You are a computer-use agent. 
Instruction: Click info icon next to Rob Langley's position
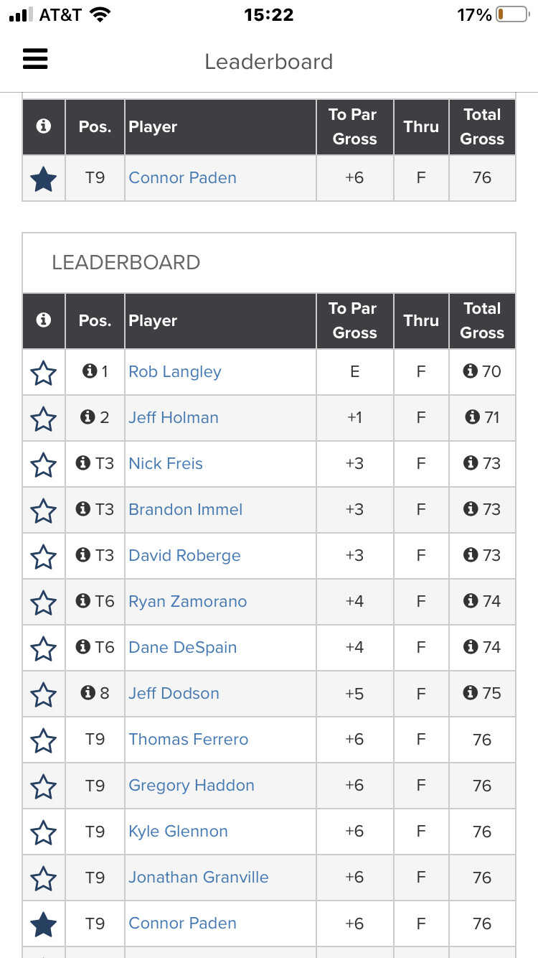(90, 371)
